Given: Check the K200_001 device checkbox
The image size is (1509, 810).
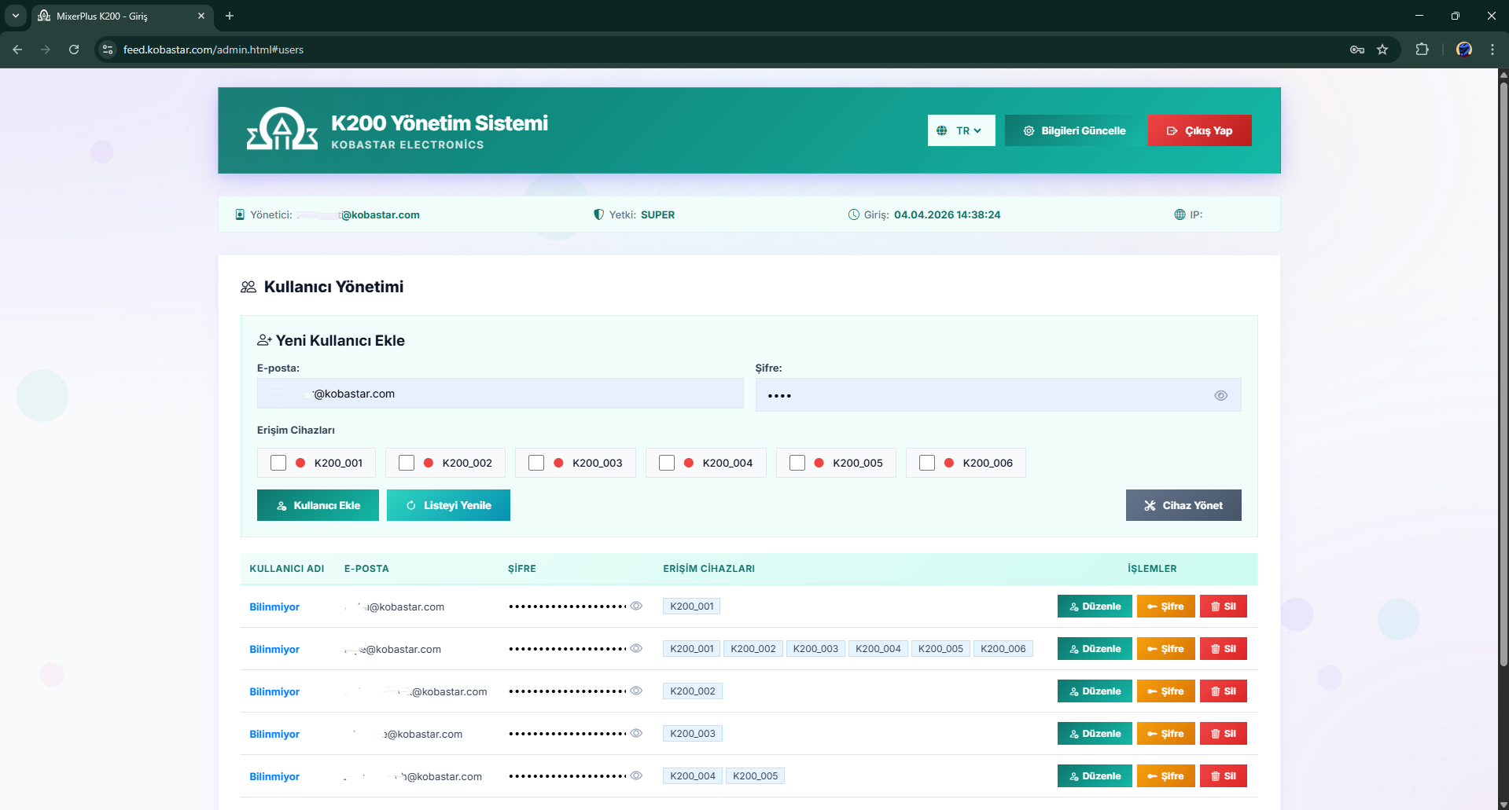Looking at the screenshot, I should click(278, 463).
